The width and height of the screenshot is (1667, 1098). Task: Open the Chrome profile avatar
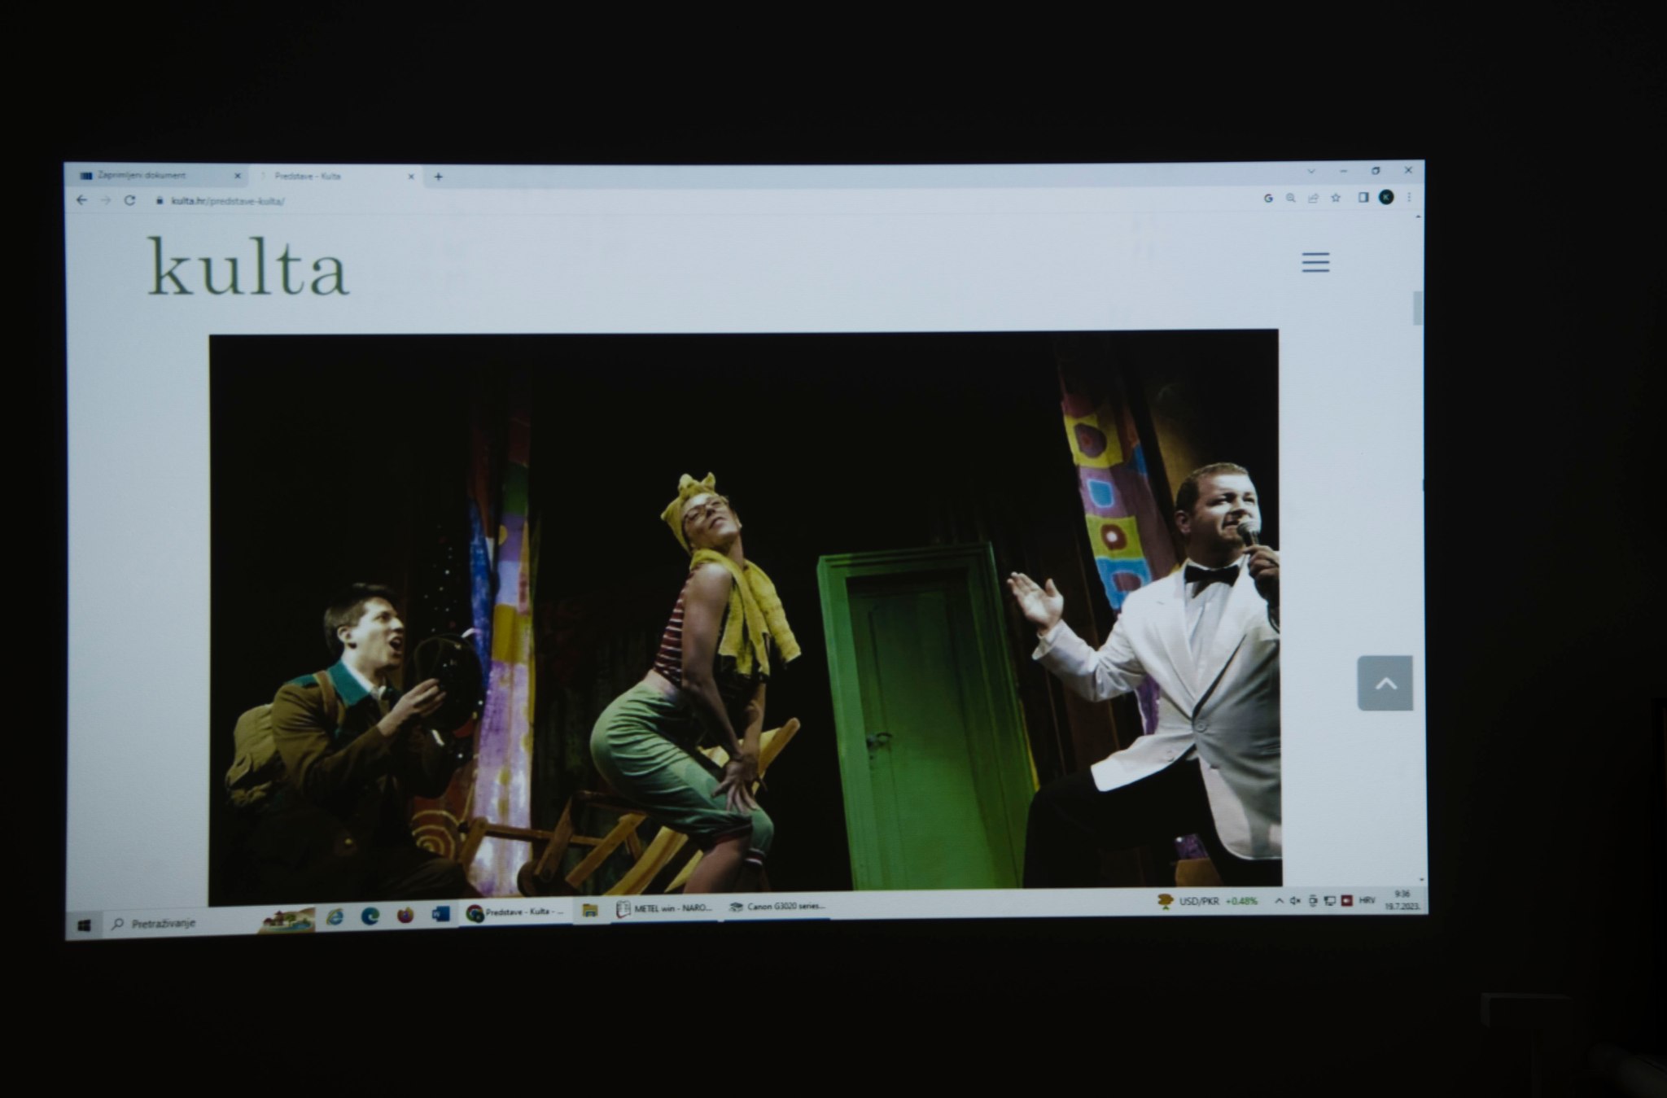tap(1386, 197)
